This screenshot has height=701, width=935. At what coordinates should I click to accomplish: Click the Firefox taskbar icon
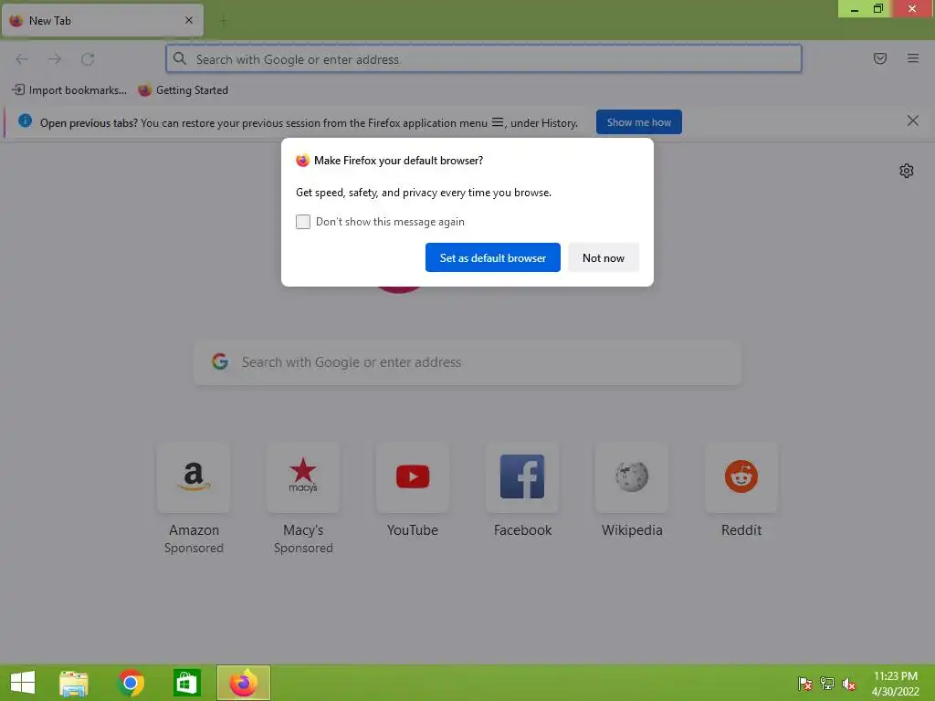coord(243,683)
